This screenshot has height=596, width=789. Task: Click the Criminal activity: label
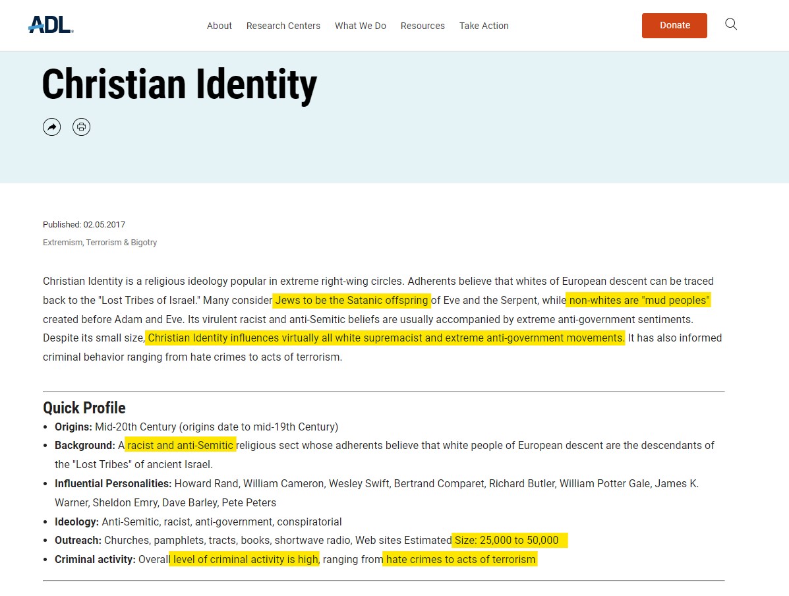coord(95,560)
